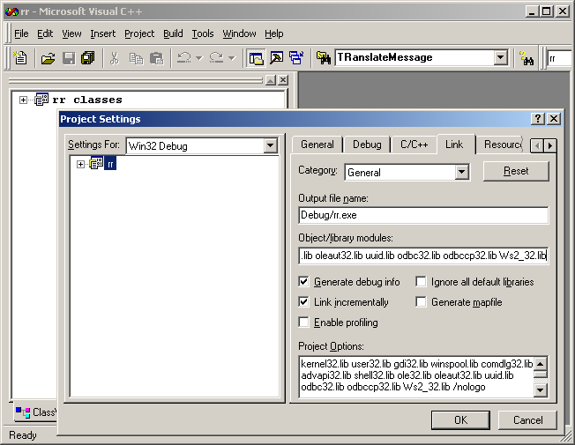Screen dimensions: 575x445
Task: Click the Cut scissors icon
Action: pos(114,58)
